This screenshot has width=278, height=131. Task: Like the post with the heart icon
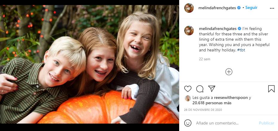pos(188,89)
